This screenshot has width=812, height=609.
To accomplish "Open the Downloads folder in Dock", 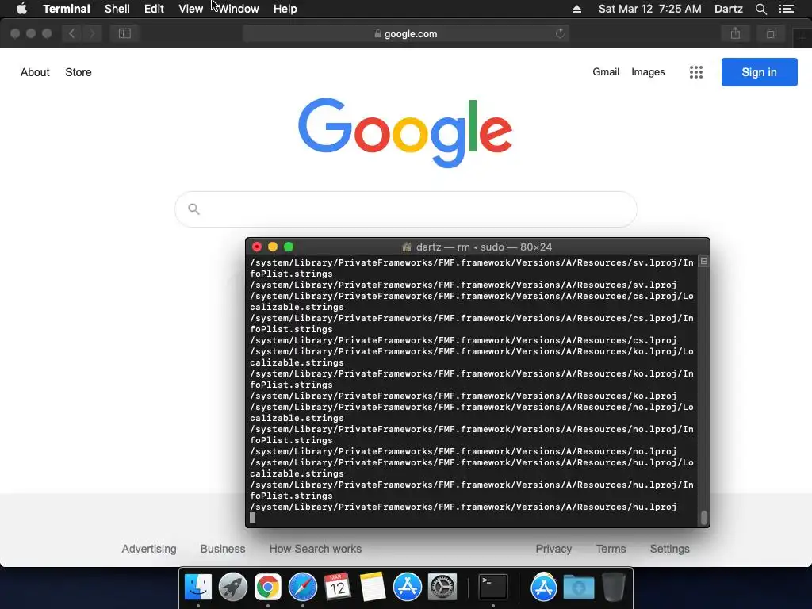I will (x=578, y=587).
